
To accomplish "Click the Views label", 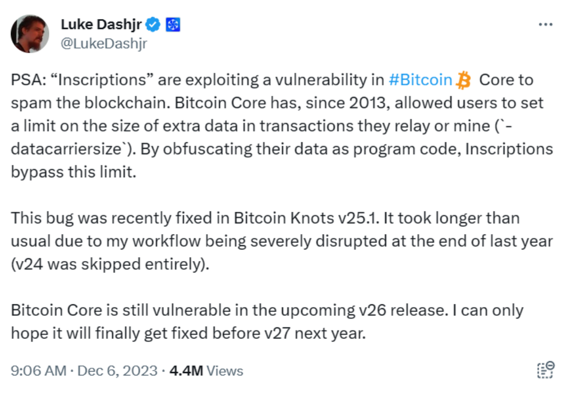I will pyautogui.click(x=225, y=371).
